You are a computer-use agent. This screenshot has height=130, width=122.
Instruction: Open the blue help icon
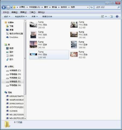point(117,17)
